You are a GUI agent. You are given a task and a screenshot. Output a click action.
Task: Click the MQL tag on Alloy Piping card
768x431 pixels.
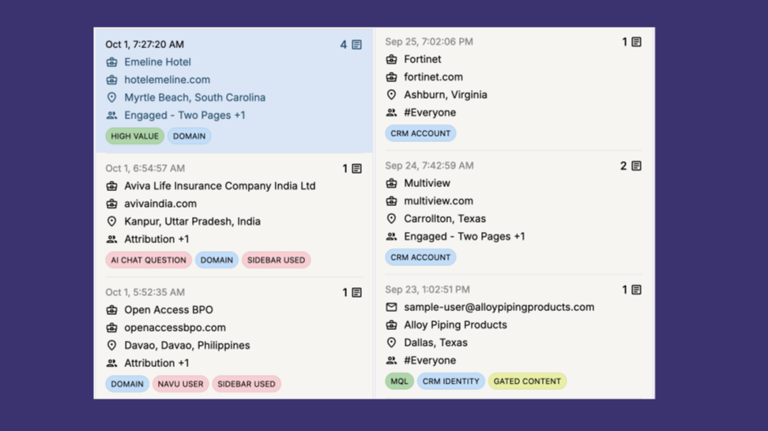(x=399, y=381)
